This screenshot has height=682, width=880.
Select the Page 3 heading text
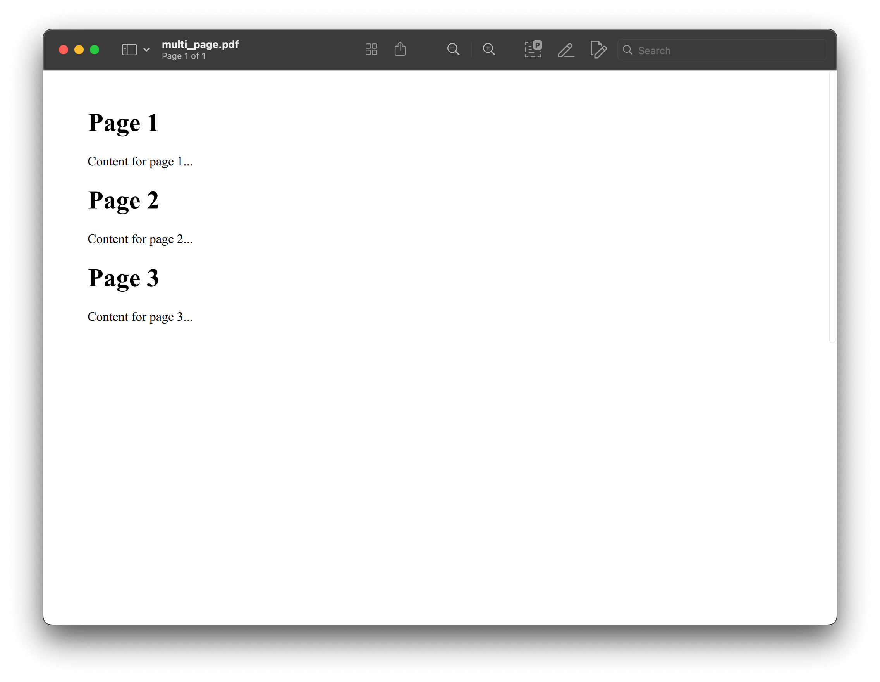123,277
